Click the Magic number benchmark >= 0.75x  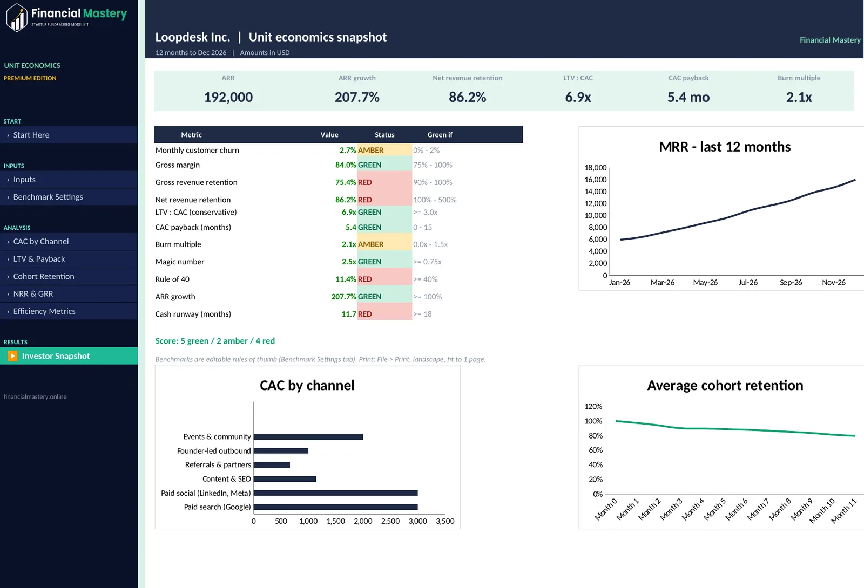coord(427,262)
